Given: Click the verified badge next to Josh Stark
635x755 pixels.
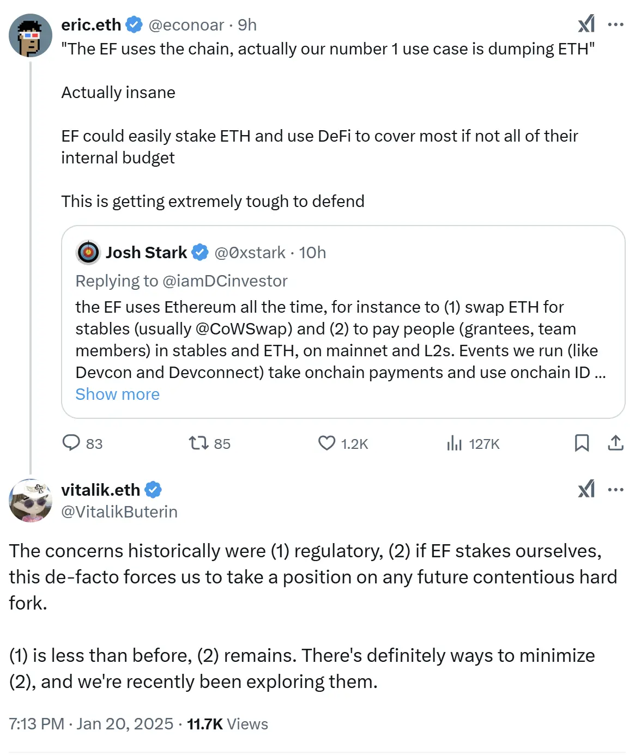Looking at the screenshot, I should (199, 252).
